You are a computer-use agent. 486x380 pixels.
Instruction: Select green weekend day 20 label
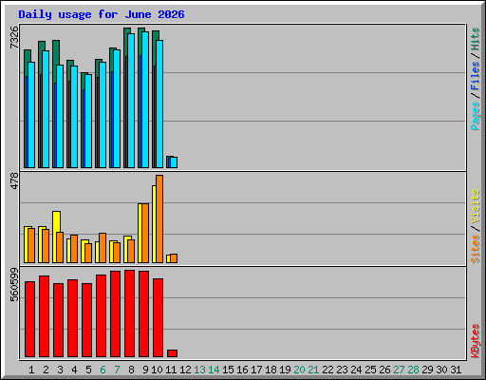click(299, 370)
